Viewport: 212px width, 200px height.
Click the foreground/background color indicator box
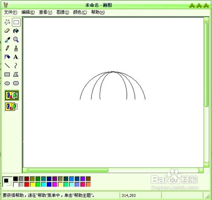[x=7, y=182]
